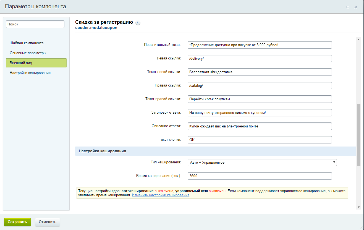Viewport: 364px width, 230px height.
Task: Select Шаблон компонента in the sidebar
Action: pos(27,43)
